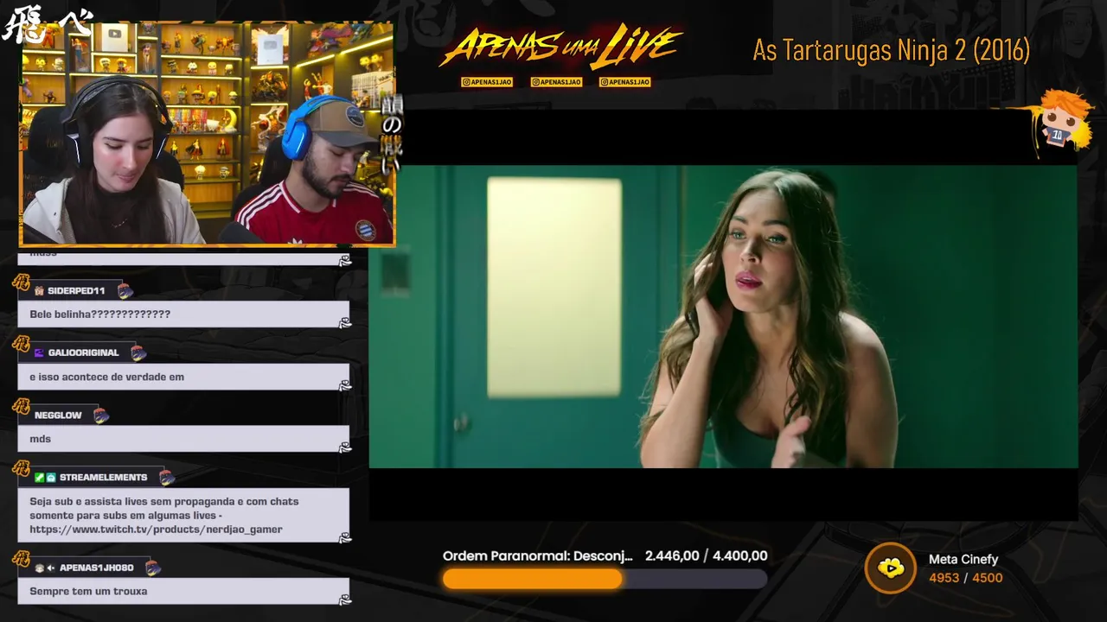Click the GALIOORIGINAL username
Screen dimensions: 1107x622
(83, 353)
